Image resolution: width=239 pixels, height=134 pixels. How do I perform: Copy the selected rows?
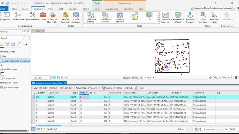click(139, 88)
